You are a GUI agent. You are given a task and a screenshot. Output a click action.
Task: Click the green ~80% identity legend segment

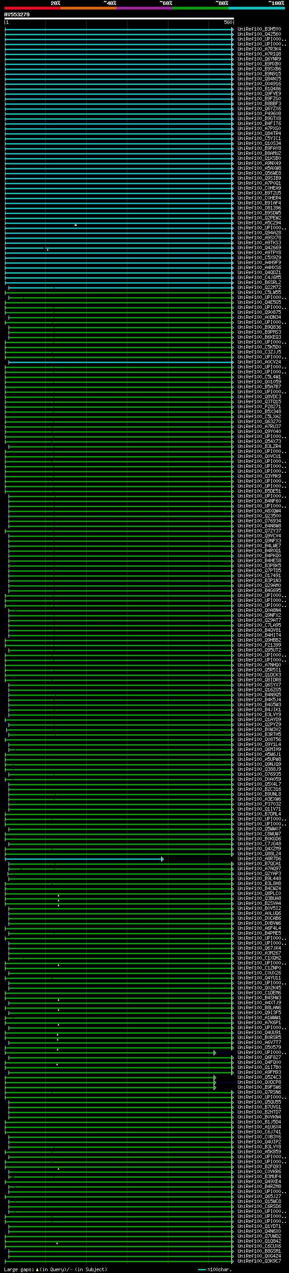(x=200, y=8)
